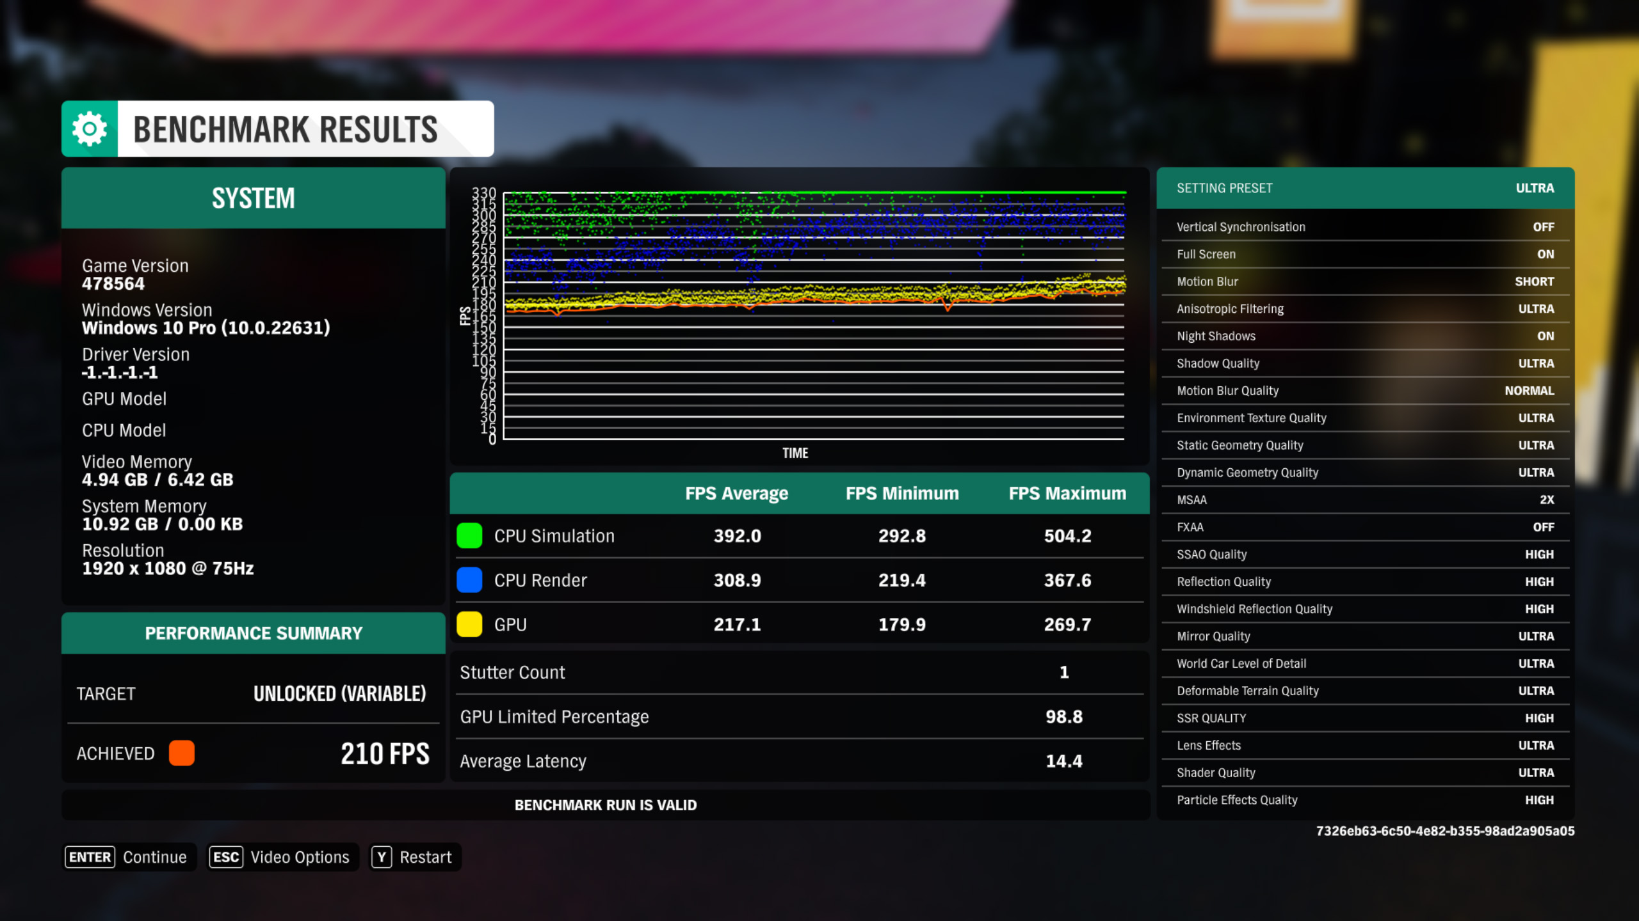Toggle Full Screen ON setting
Viewport: 1639px width, 921px height.
tap(1544, 253)
